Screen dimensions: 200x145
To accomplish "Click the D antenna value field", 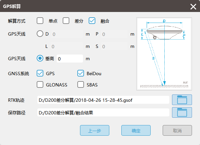I will coord(66,34).
